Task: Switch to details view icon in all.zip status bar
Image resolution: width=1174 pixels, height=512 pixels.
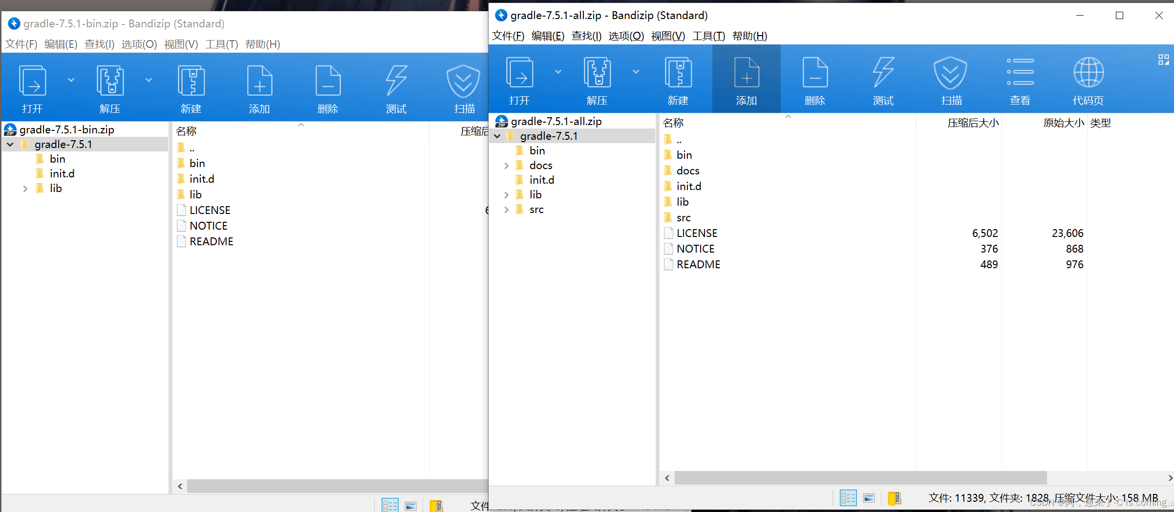Action: 848,498
